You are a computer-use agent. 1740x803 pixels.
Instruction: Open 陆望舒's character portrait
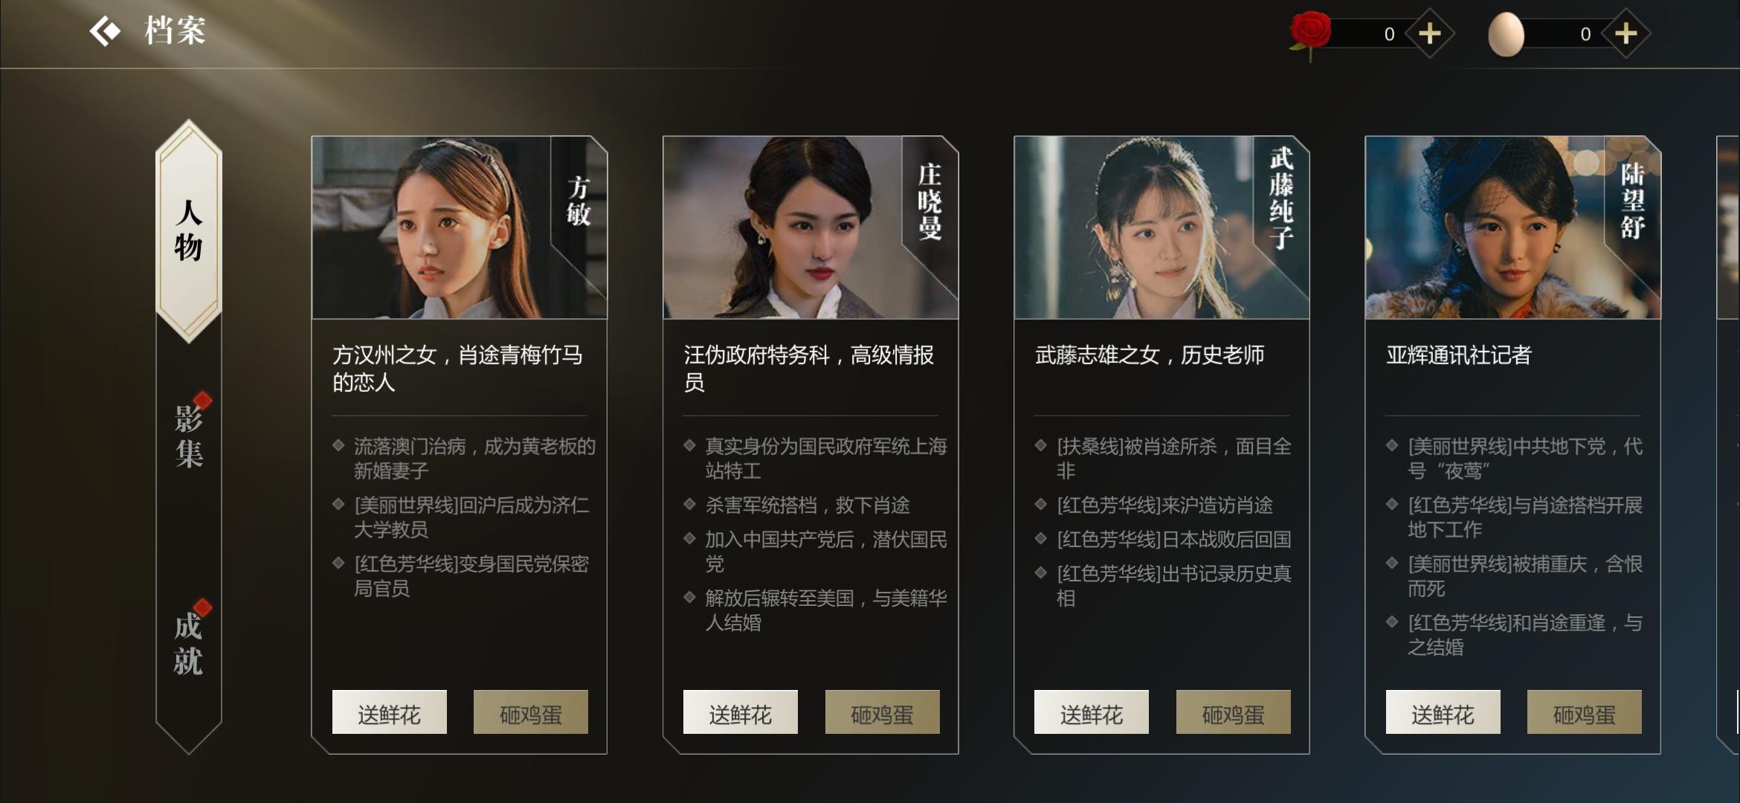[x=1513, y=228]
